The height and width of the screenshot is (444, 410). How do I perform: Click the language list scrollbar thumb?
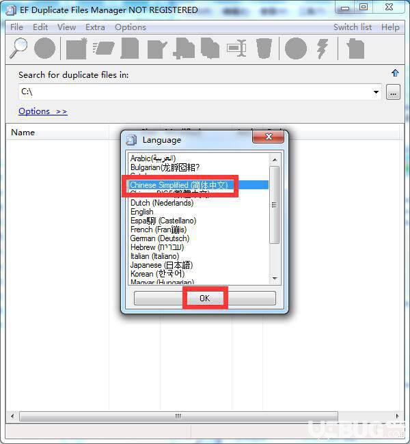click(x=274, y=205)
